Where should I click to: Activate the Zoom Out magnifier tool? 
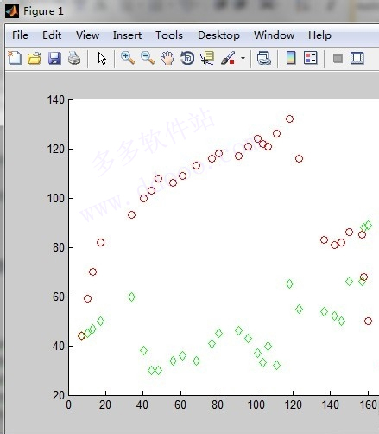tap(148, 58)
